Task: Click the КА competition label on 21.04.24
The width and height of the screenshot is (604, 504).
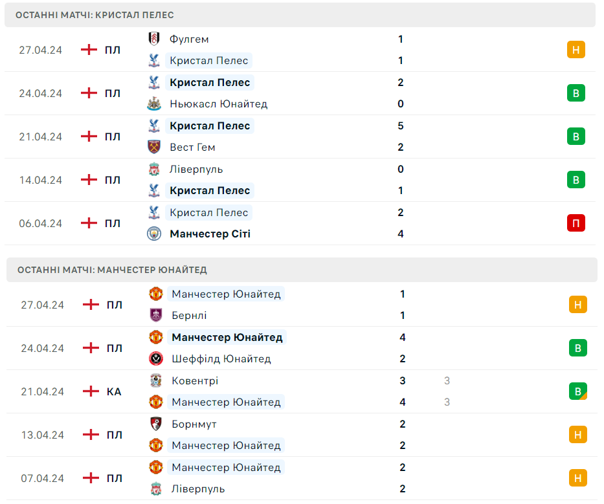Action: click(114, 391)
